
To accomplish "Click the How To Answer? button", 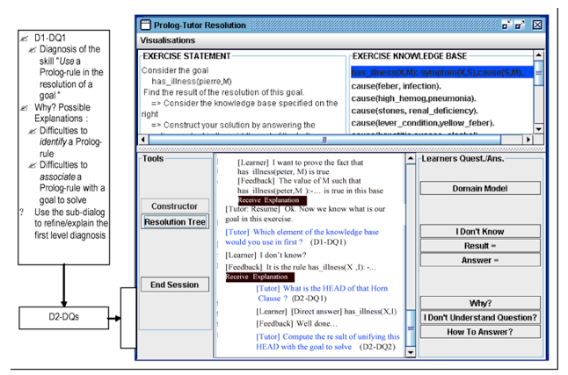I will [480, 332].
